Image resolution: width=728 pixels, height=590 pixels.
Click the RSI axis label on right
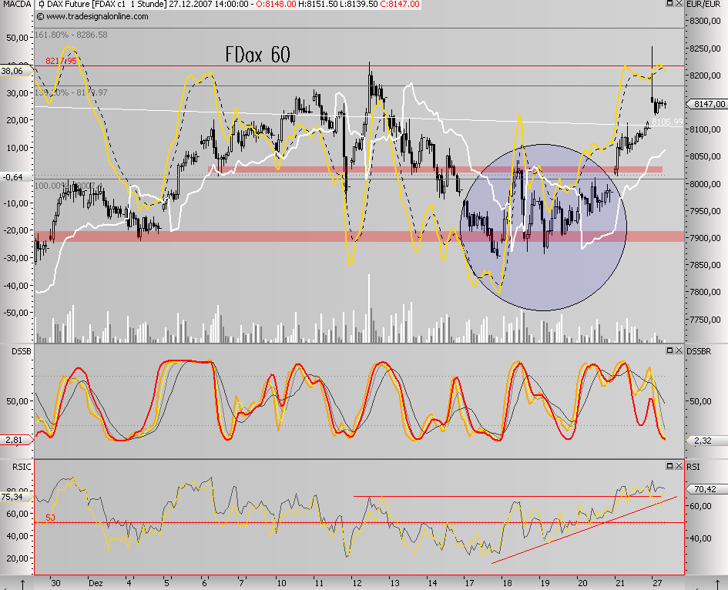[x=693, y=467]
